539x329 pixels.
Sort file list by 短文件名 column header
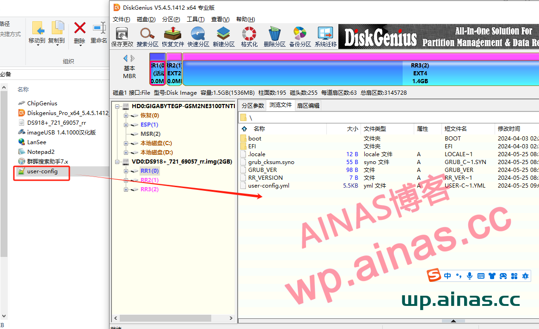click(x=455, y=128)
